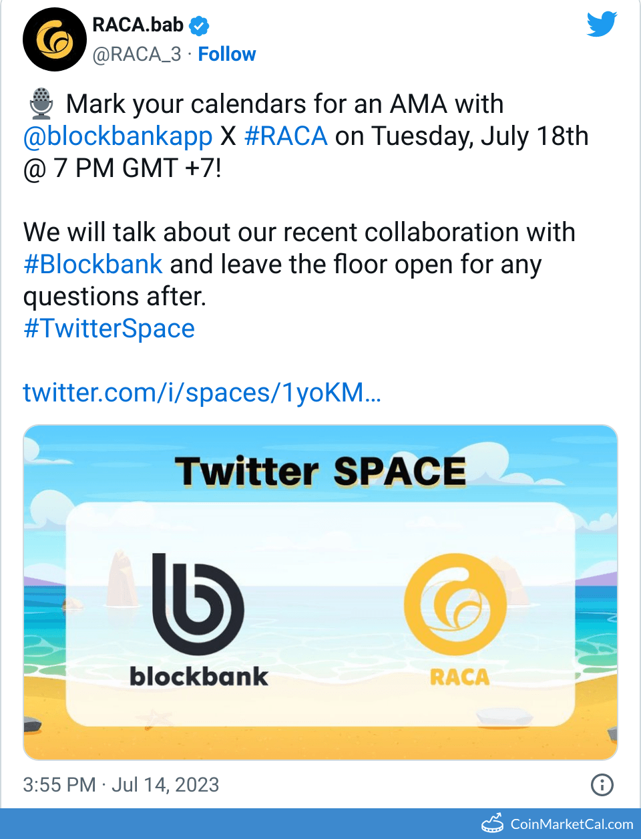Click the #Blockbank hashtag
The height and width of the screenshot is (839, 641).
click(93, 264)
